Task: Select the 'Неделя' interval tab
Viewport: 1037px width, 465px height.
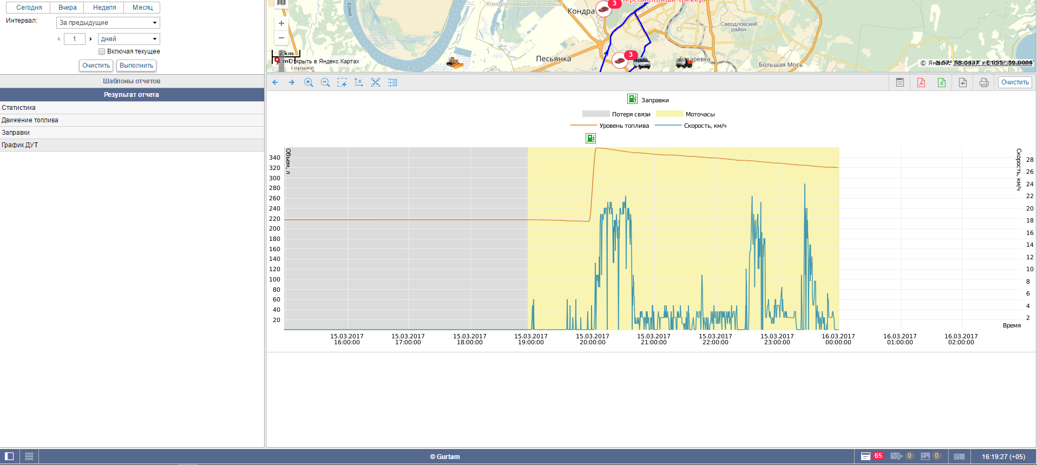Action: click(x=104, y=8)
